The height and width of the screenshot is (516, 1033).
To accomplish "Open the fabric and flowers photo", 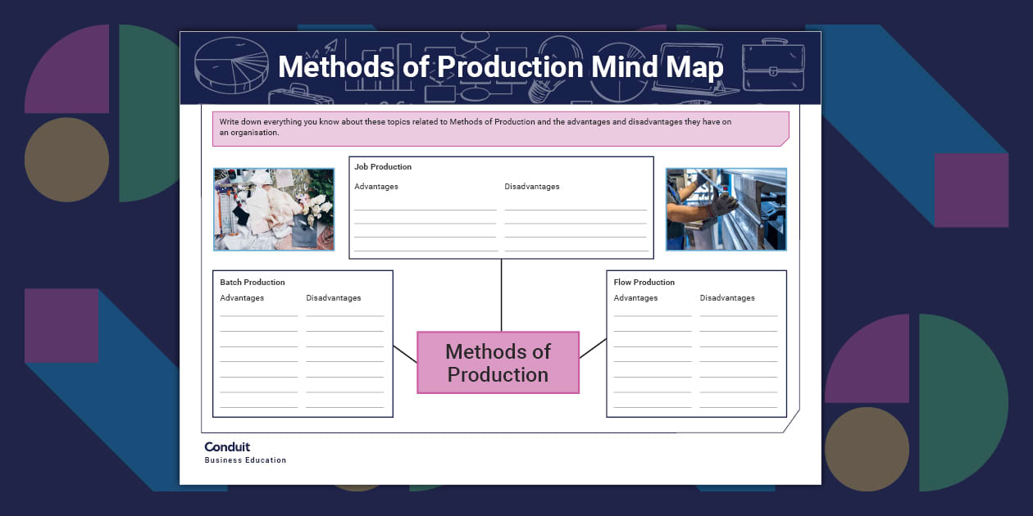I will tap(274, 209).
